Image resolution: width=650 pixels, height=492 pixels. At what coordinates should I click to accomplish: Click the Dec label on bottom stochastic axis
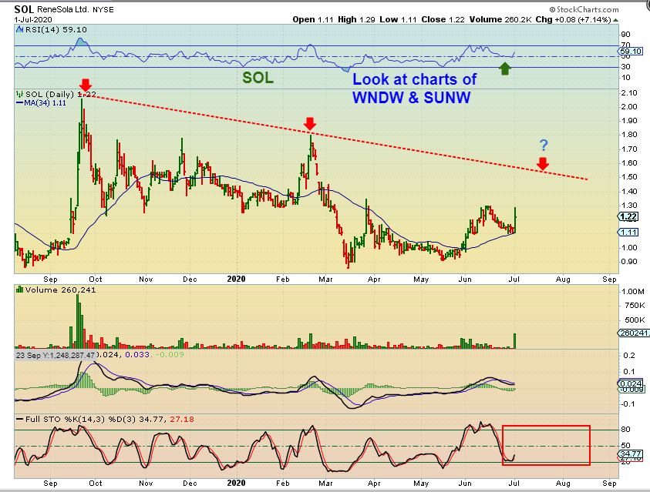coord(190,483)
